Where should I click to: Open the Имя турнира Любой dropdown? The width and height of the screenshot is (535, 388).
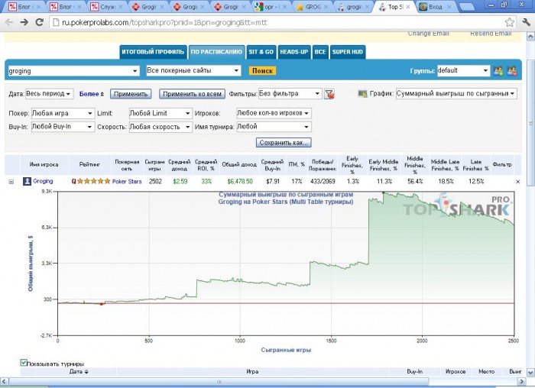coord(274,127)
